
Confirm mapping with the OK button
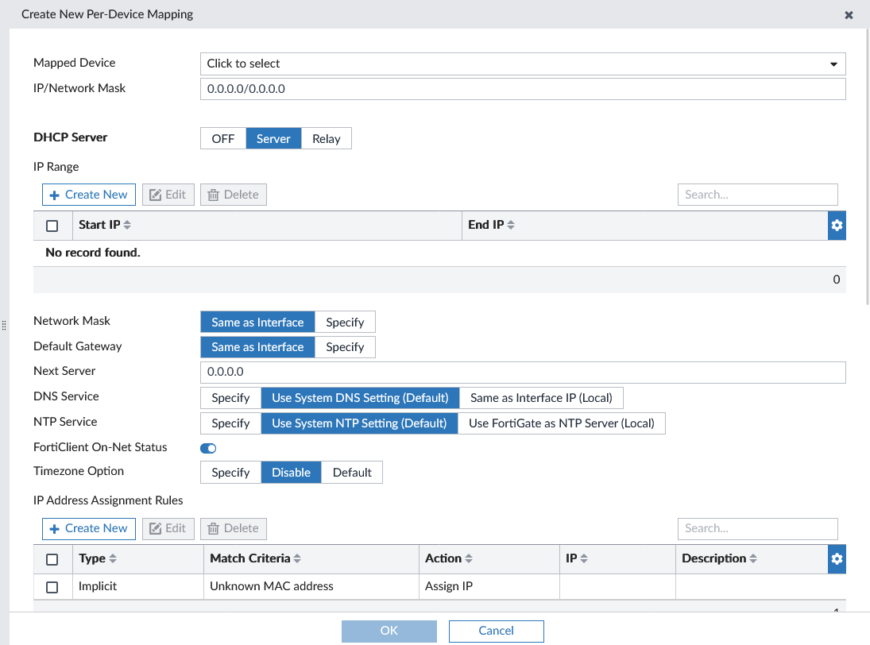[x=389, y=630]
